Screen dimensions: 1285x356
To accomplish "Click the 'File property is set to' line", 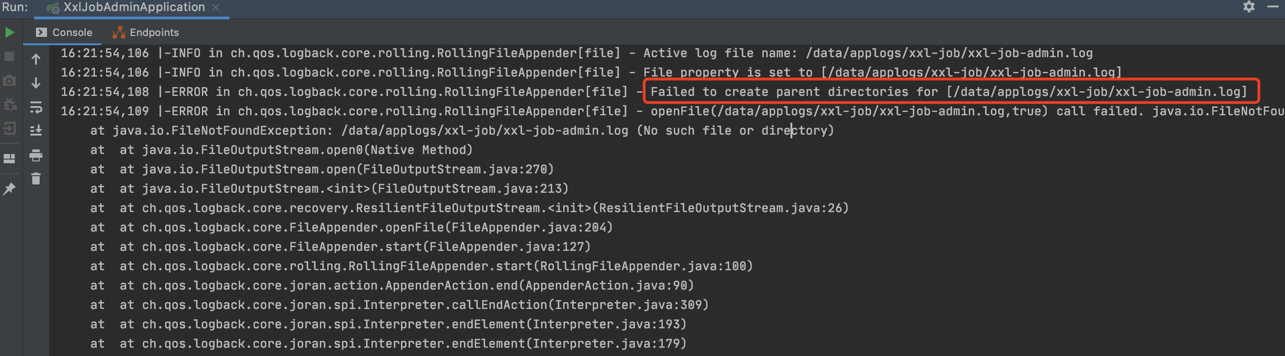I will click(591, 73).
